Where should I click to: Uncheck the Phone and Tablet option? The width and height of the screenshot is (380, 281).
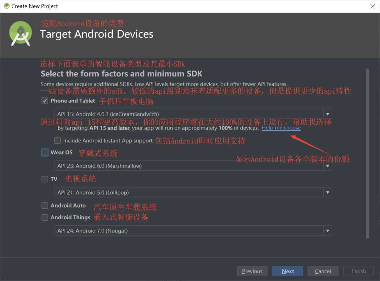[44, 101]
